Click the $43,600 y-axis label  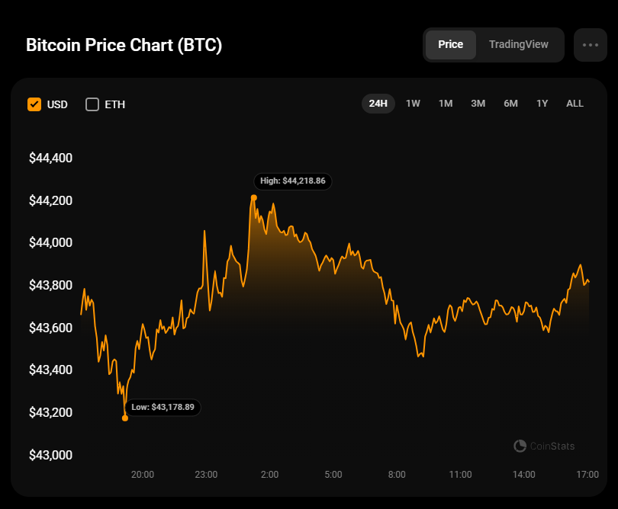coord(50,328)
